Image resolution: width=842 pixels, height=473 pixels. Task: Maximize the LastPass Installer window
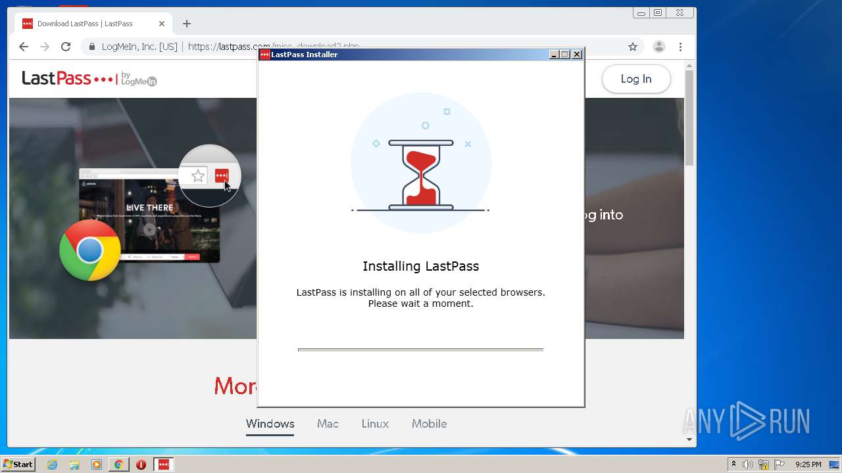coord(565,55)
